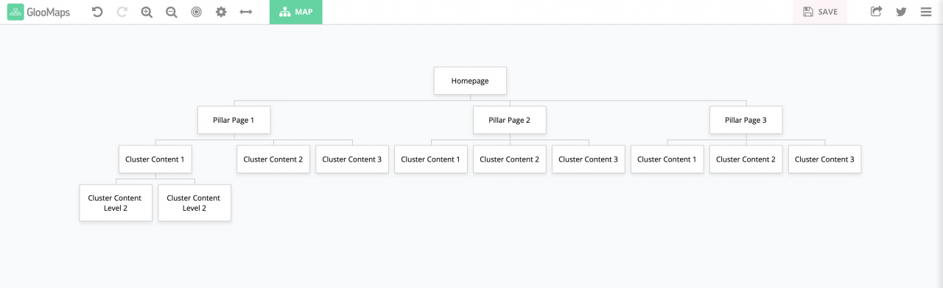Select Cluster Content 2 under Pillar Page 2
The height and width of the screenshot is (288, 943).
510,159
